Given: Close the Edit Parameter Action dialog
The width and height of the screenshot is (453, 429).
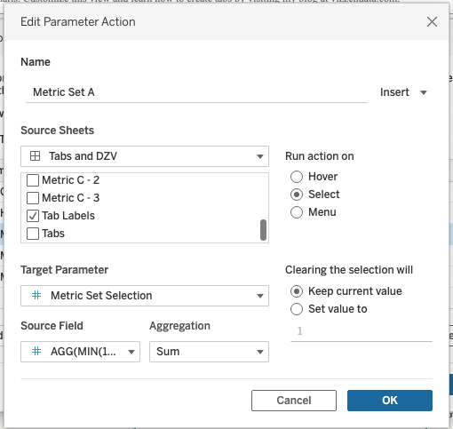Looking at the screenshot, I should (x=432, y=21).
